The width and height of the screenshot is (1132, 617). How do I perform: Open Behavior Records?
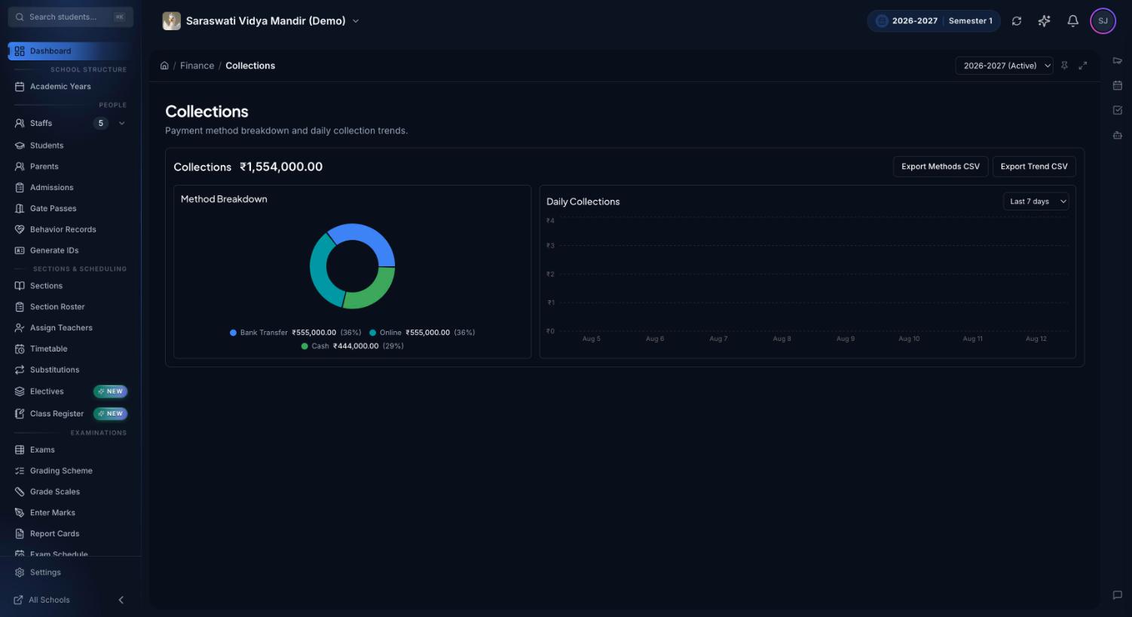70,229
